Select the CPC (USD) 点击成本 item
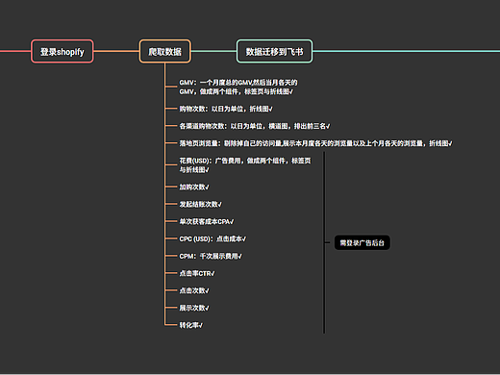This screenshot has width=500, height=375. coord(212,238)
